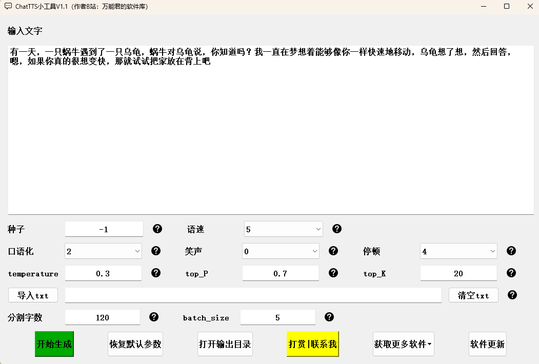Click the help icon beside 语速 dropdown
The height and width of the screenshot is (364, 539).
337,229
